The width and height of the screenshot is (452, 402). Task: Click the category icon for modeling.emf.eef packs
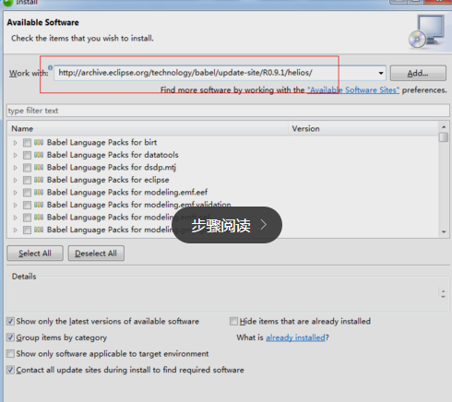[x=39, y=193]
